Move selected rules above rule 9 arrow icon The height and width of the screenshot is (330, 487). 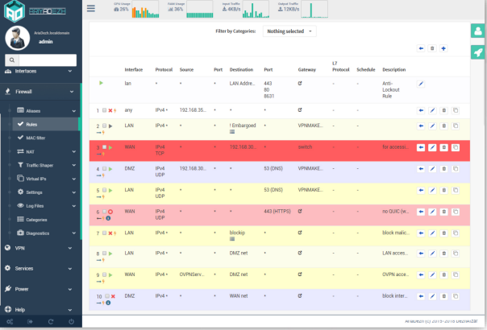tap(421, 274)
